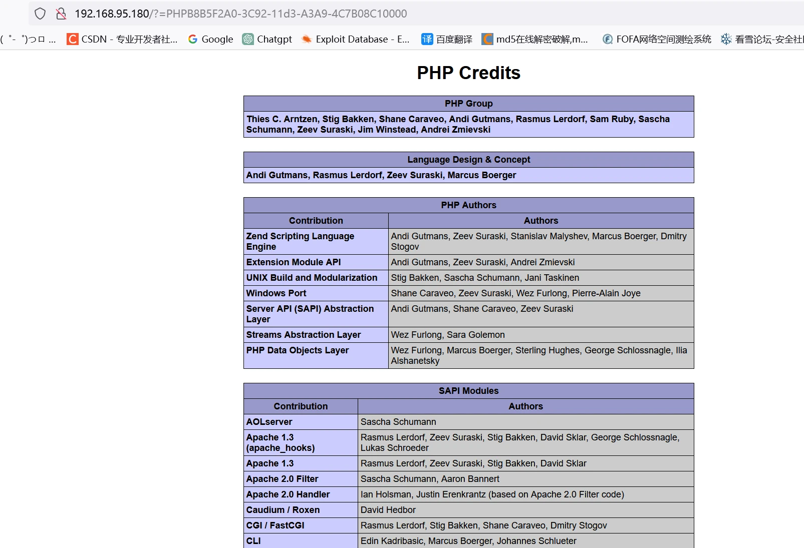804x548 pixels.
Task: Click the FOFA bookmark favicon
Action: 608,39
